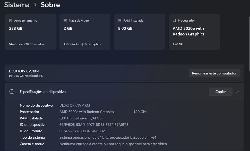Open the Armazenamento 238 GB card
The image size is (250, 151).
(30, 32)
